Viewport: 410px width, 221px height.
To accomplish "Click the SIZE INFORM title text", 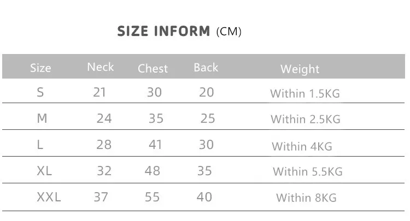I will [x=163, y=31].
